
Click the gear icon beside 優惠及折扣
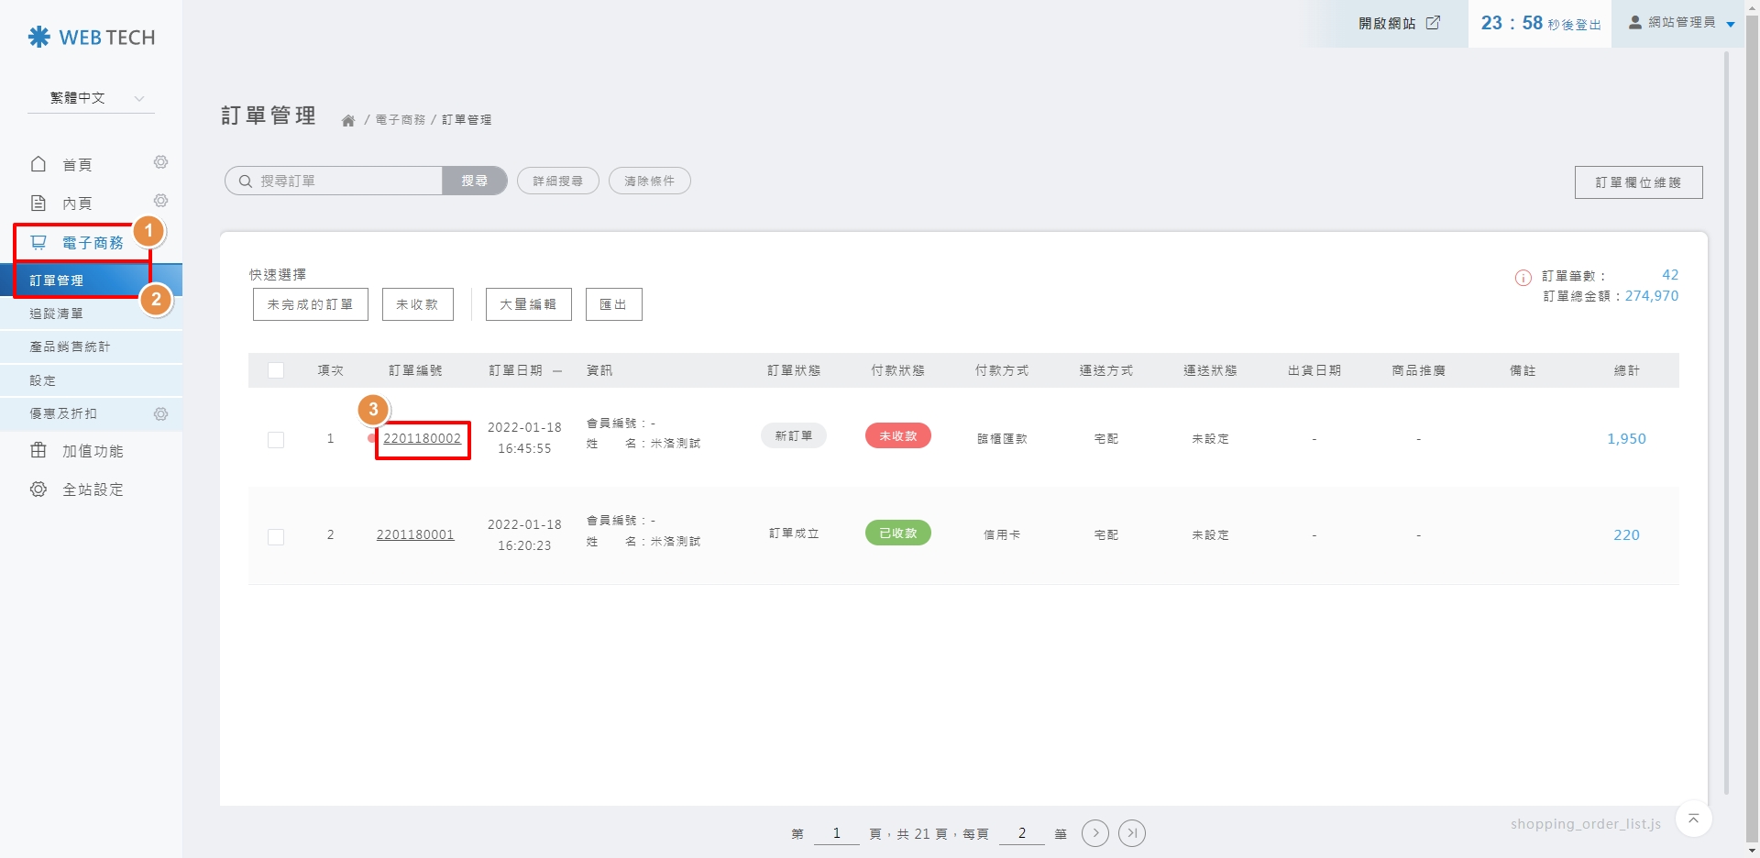(160, 414)
